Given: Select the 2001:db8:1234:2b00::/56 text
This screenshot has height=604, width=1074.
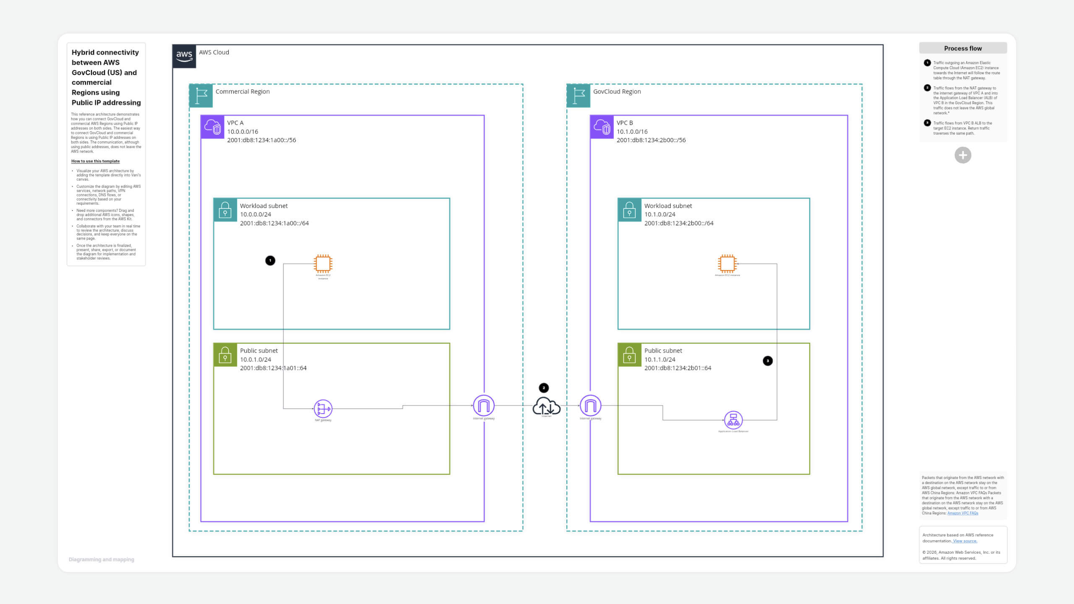Looking at the screenshot, I should tap(651, 140).
